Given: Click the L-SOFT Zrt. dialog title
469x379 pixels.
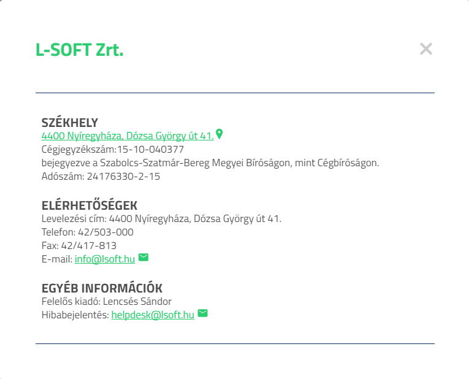Looking at the screenshot, I should [80, 50].
